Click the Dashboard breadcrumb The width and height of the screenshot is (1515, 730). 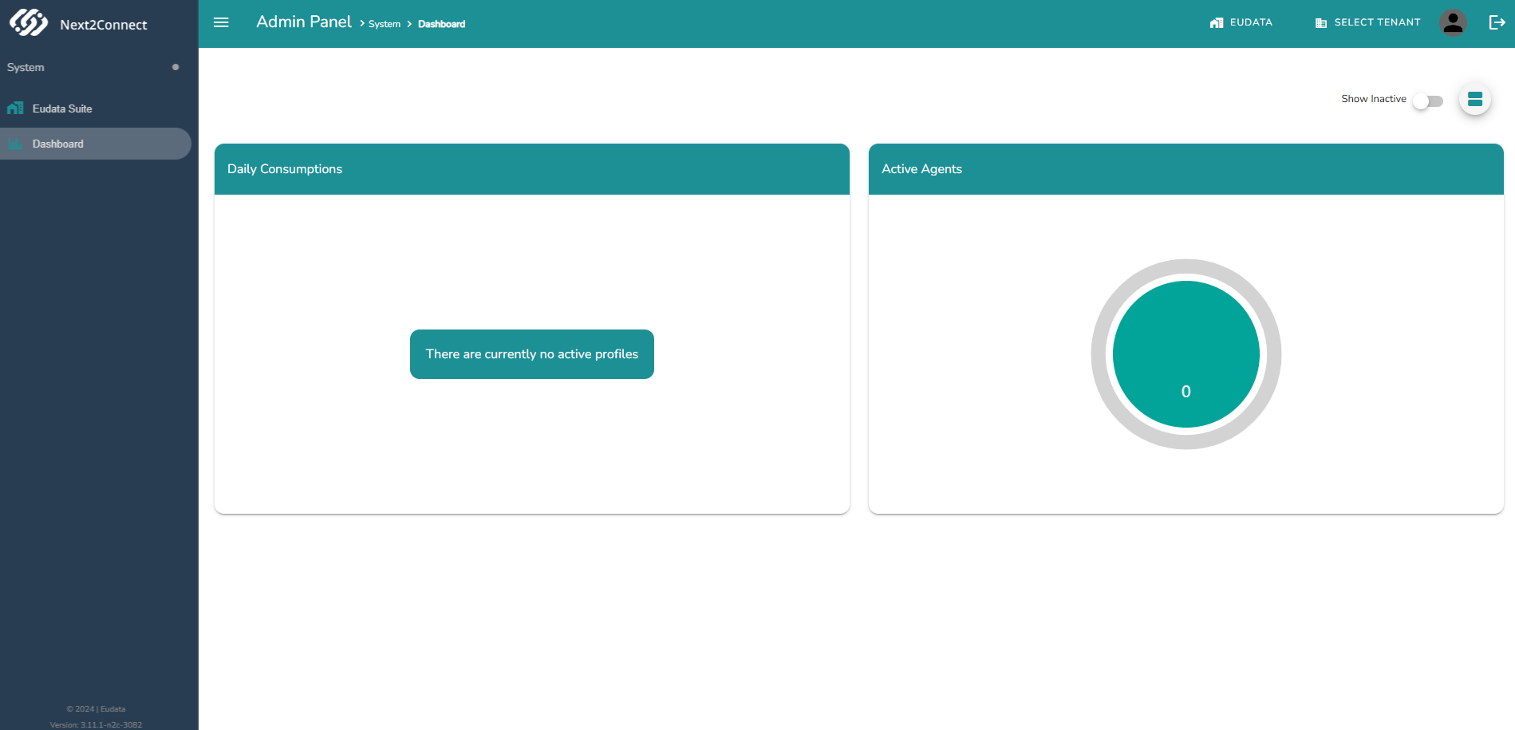click(x=441, y=24)
